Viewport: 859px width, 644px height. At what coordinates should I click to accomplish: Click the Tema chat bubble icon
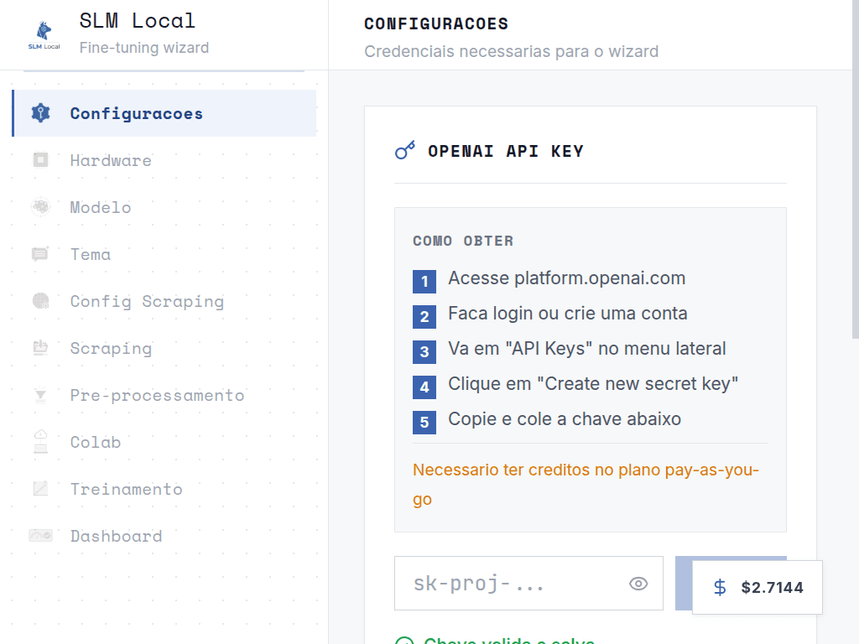[x=40, y=254]
